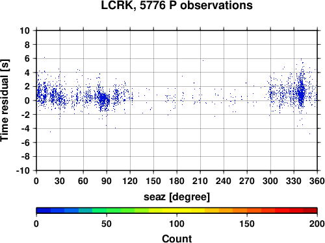Click the 200 label under colorbar
Screen dimensions: 325x243
pyautogui.click(x=317, y=224)
